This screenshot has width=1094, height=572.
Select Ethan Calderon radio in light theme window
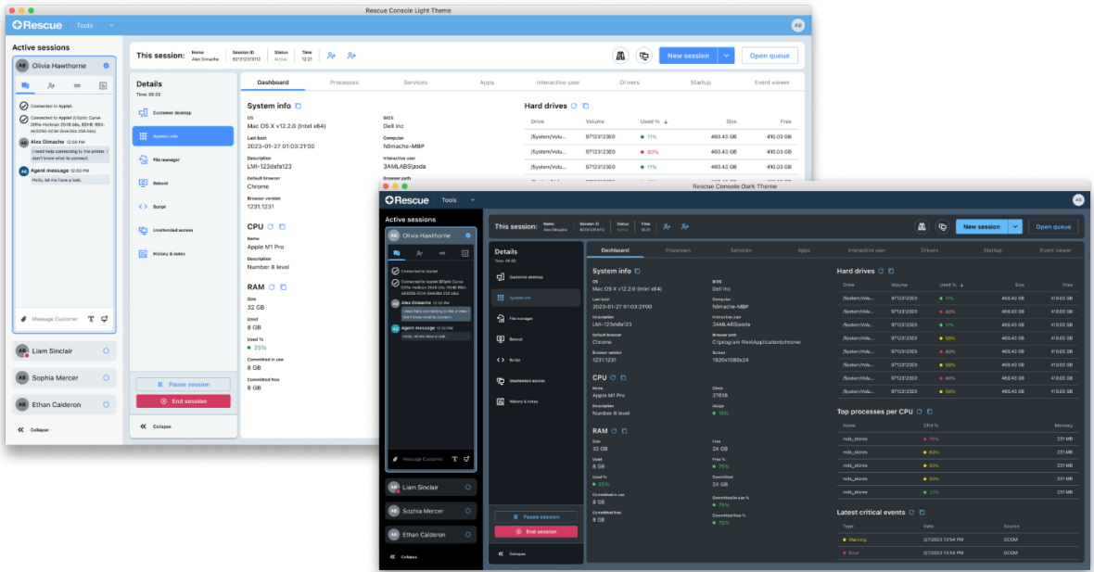tap(106, 404)
